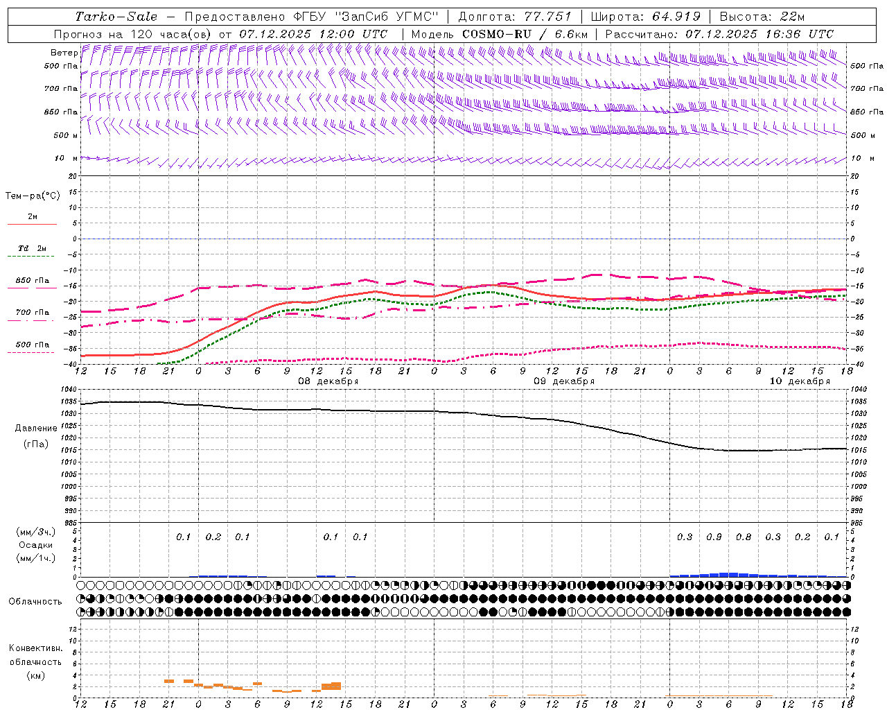This screenshot has height=710, width=887.
Task: Select the "Давление" pressure panel label
Action: (36, 428)
